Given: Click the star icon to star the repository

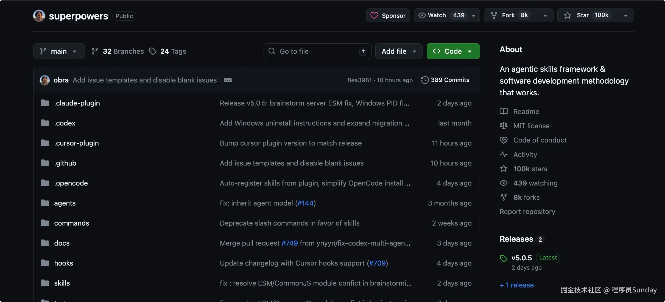Looking at the screenshot, I should click(568, 15).
